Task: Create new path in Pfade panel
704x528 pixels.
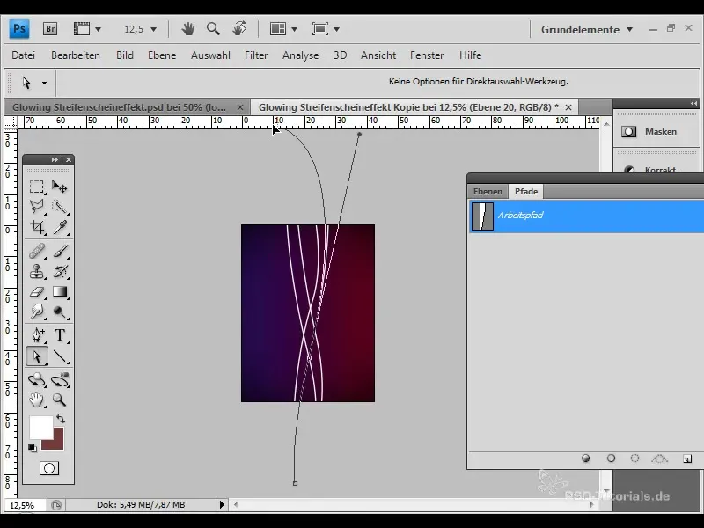Action: coord(687,458)
